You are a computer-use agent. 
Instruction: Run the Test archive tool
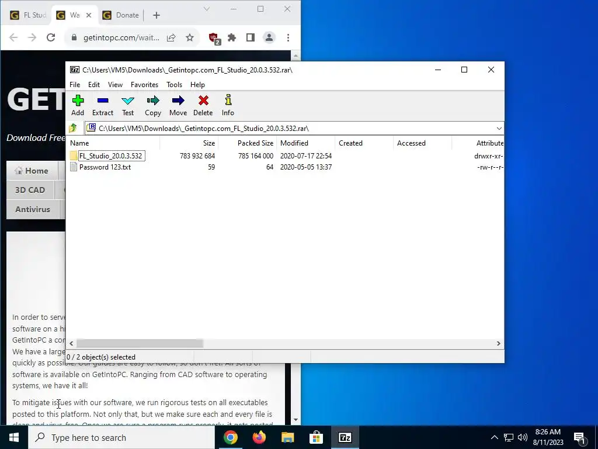point(128,101)
